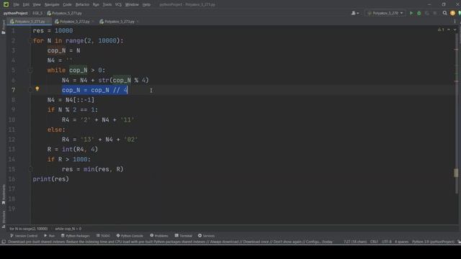This screenshot has width=461, height=259.
Task: Click pythonProject in the navigation breadcrumb
Action: pyautogui.click(x=15, y=13)
